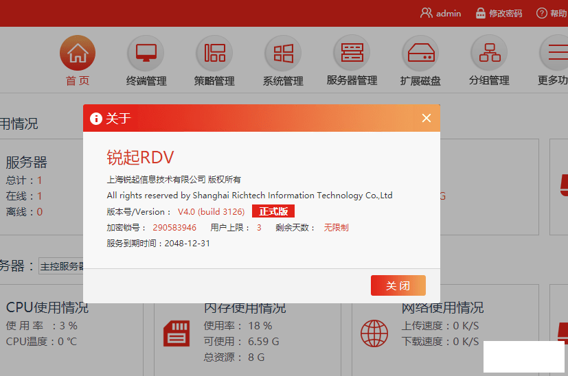This screenshot has width=568, height=376.
Task: Click the CPU温度 0 ℃ value
Action: 67,341
